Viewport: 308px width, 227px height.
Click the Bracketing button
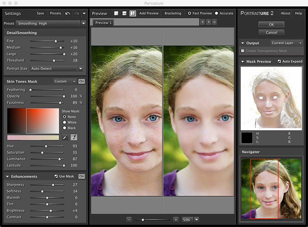173,13
